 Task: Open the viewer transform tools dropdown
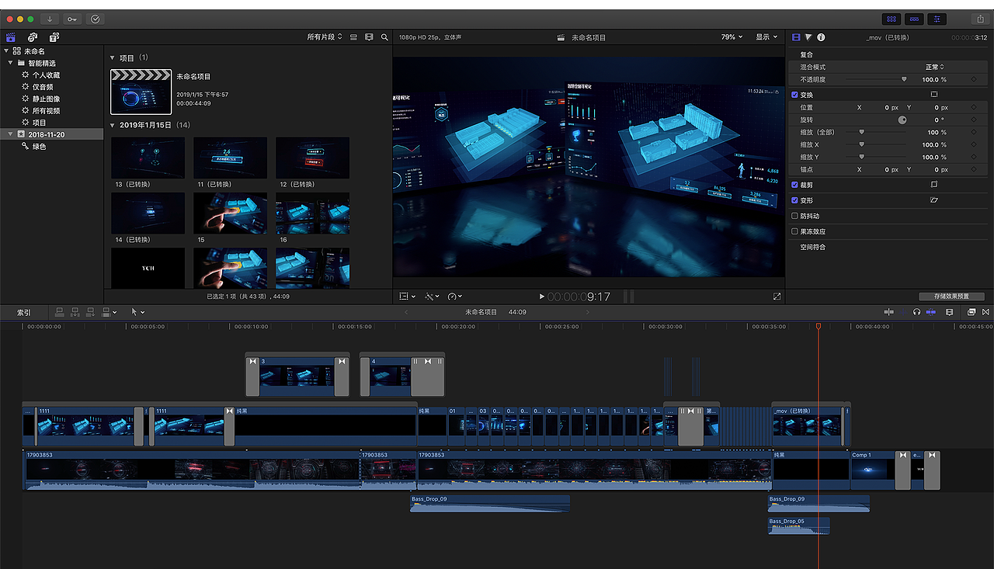click(408, 297)
